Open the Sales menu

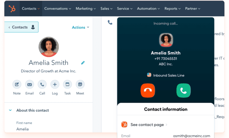[x=107, y=9]
